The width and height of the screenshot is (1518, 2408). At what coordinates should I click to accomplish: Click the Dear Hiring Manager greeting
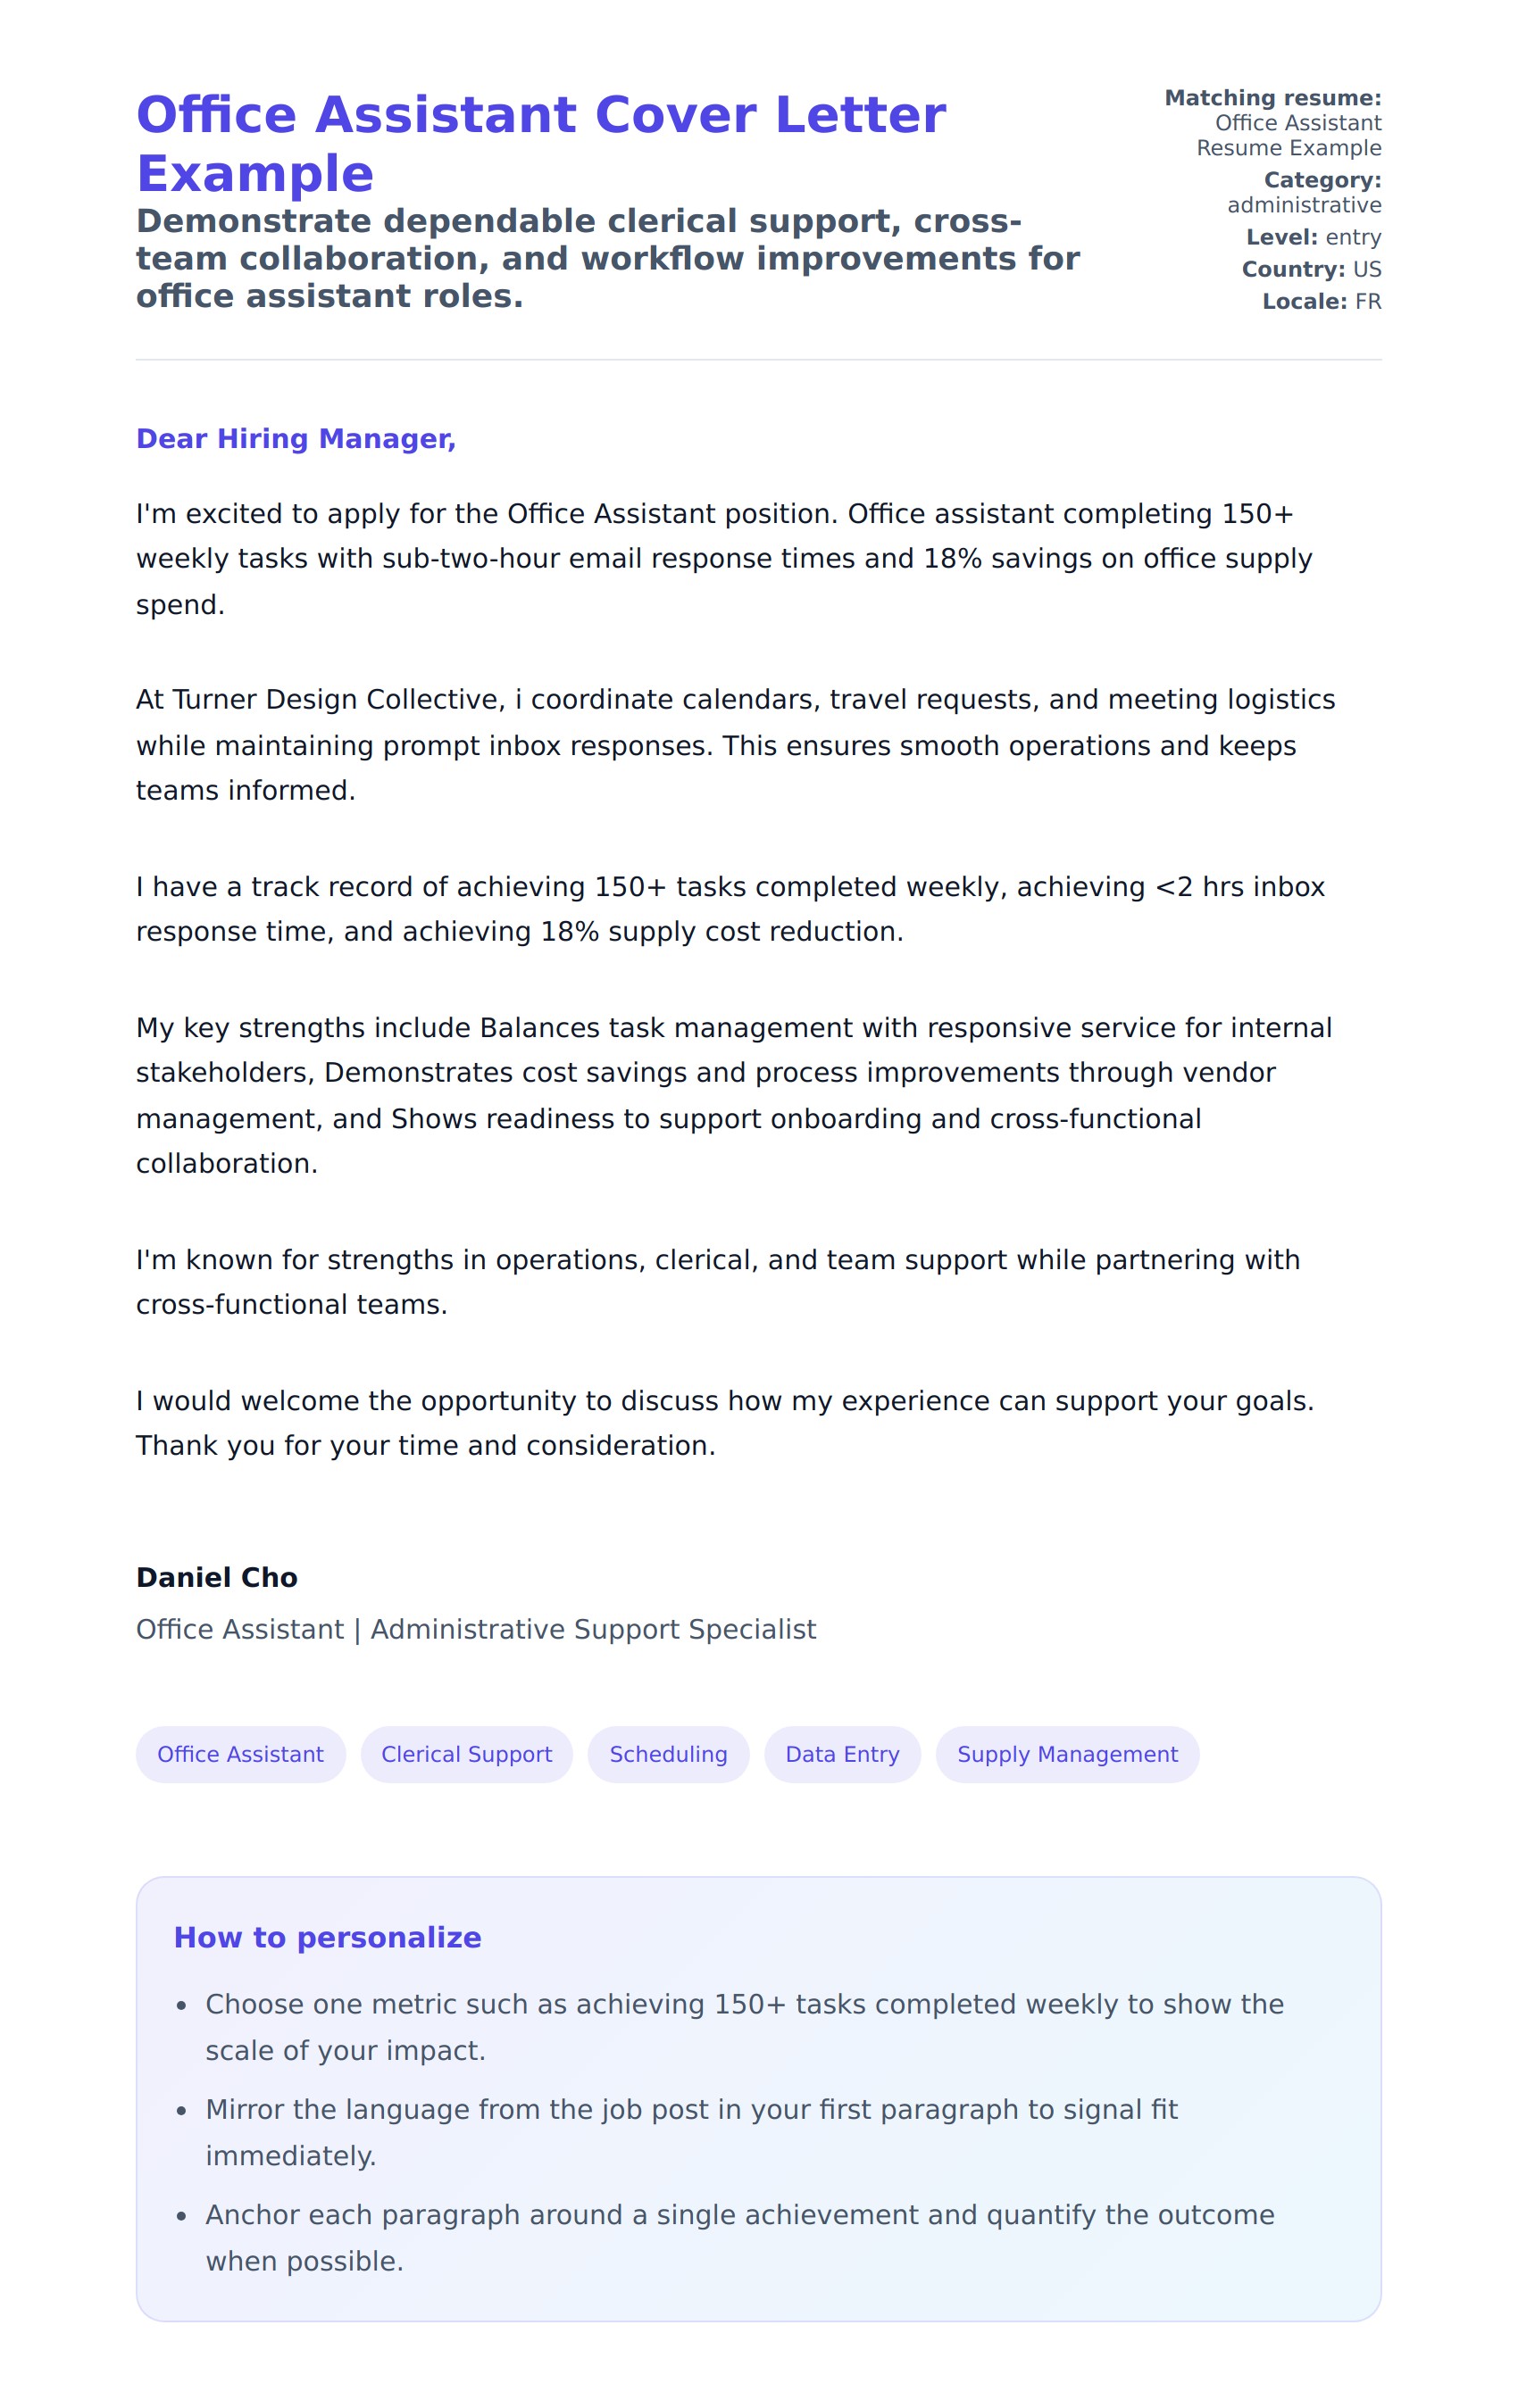pyautogui.click(x=296, y=439)
